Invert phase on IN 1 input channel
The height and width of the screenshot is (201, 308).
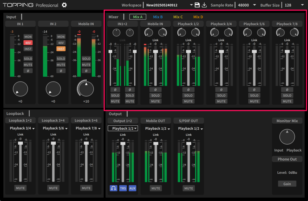[x=28, y=71]
